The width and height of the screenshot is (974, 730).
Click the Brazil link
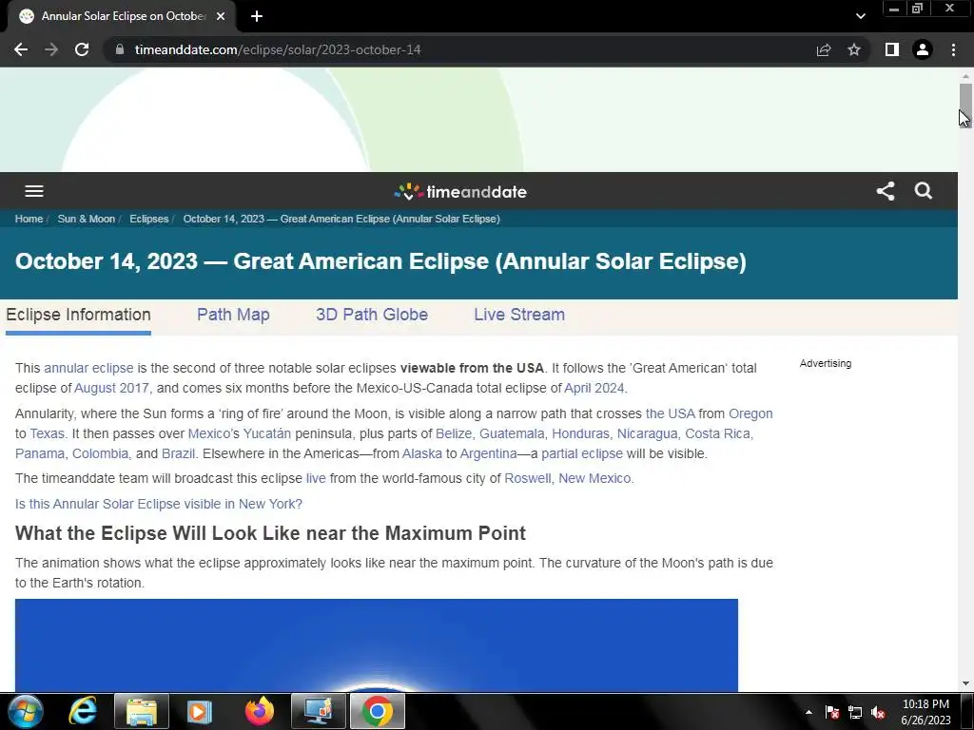[178, 453]
